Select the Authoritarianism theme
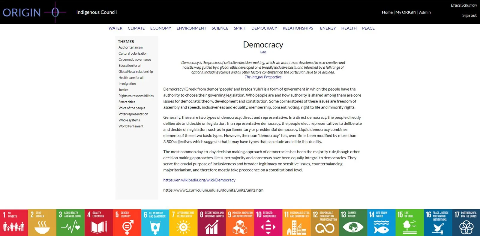Viewport: 480px width, 236px height. (130, 47)
